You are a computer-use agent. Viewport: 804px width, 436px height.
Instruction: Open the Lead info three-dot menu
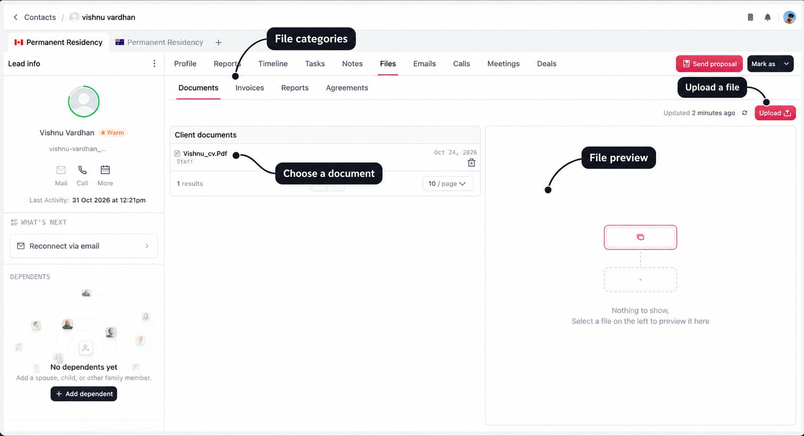[x=154, y=64]
